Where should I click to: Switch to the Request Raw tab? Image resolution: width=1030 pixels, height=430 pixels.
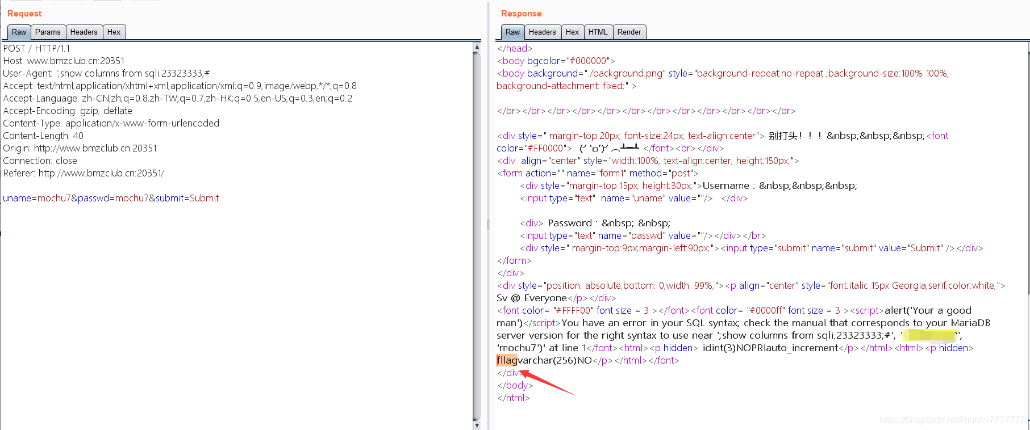[x=19, y=32]
